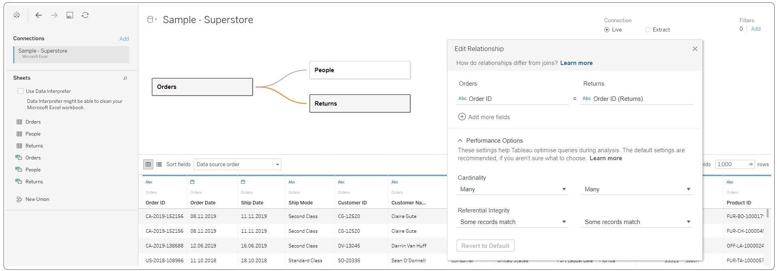Open Returns cardinality Many dropdown

[x=637, y=189]
